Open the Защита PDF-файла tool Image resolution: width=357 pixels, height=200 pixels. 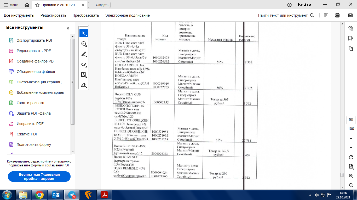pyautogui.click(x=34, y=113)
